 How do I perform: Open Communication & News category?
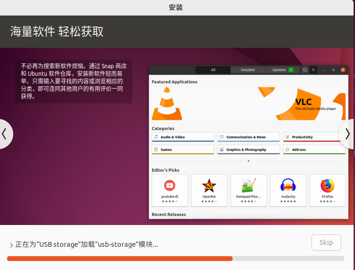pyautogui.click(x=249, y=137)
